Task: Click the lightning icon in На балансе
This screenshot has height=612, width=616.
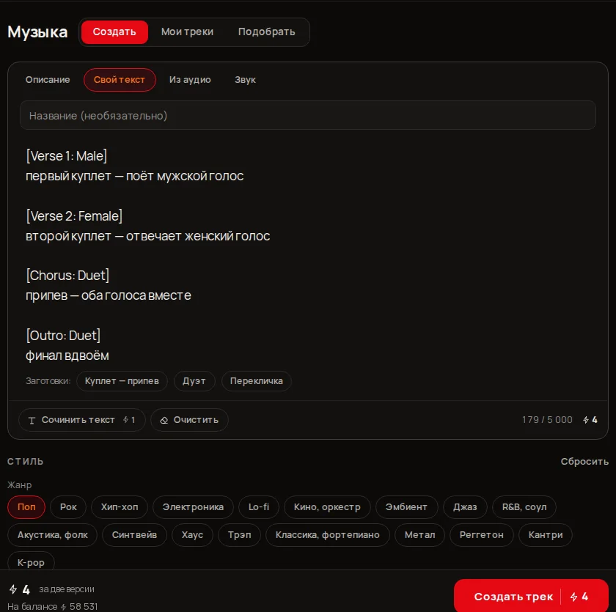Action: (64, 607)
